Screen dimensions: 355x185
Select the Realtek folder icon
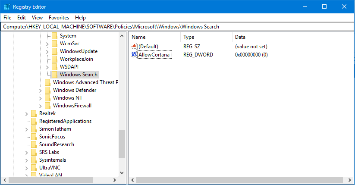pos(34,113)
